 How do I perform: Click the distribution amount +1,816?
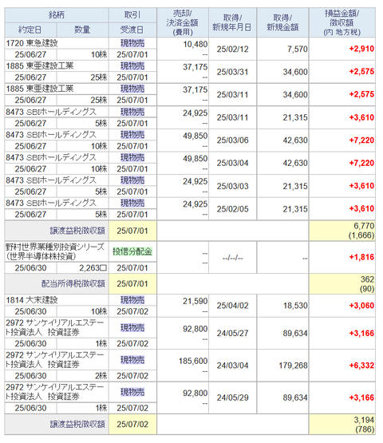coord(361,257)
